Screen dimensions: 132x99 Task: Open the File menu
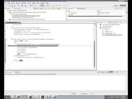[x=6, y=3]
